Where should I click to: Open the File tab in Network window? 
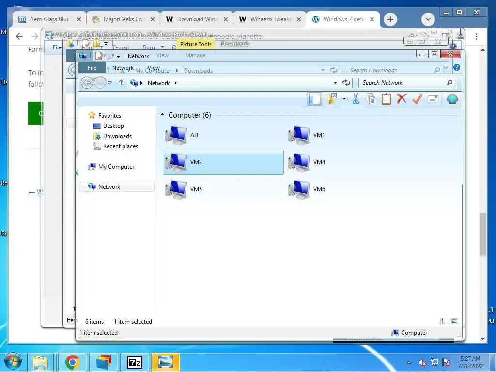pyautogui.click(x=92, y=68)
